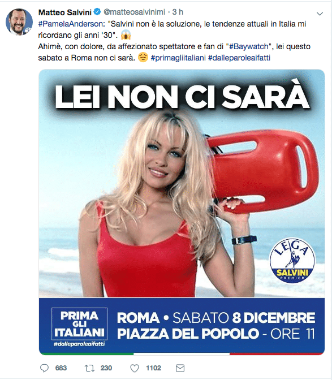Click the 683 replies count
The image size is (332, 380).
tap(61, 368)
